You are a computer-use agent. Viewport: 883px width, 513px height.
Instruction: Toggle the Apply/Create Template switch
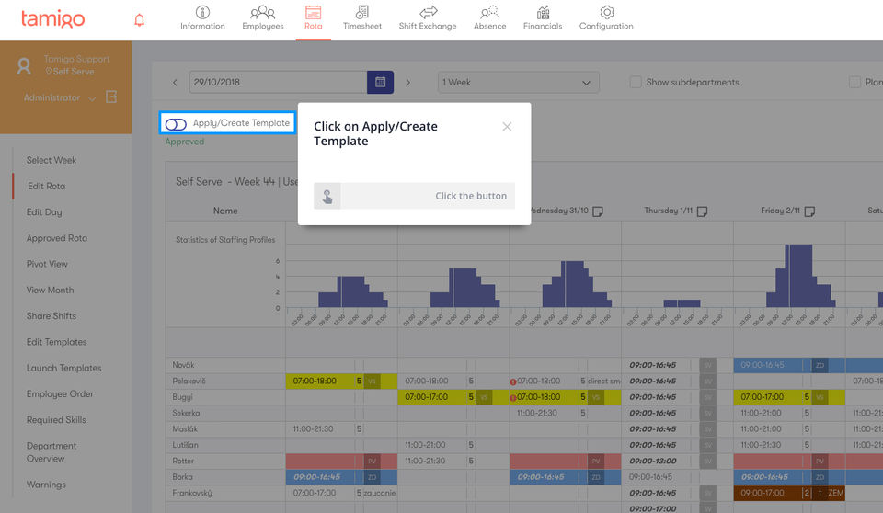tap(176, 124)
